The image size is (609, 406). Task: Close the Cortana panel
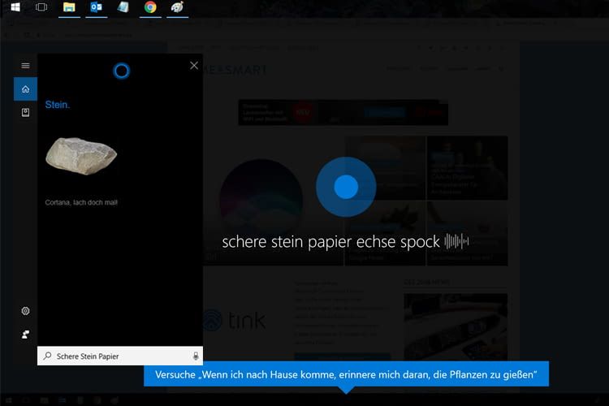(194, 66)
